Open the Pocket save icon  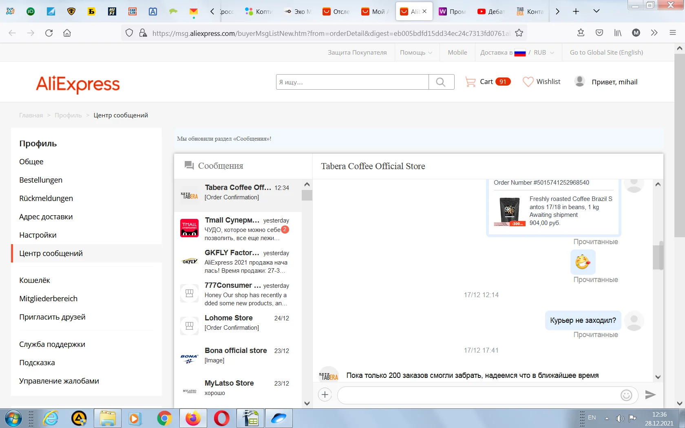pos(599,33)
